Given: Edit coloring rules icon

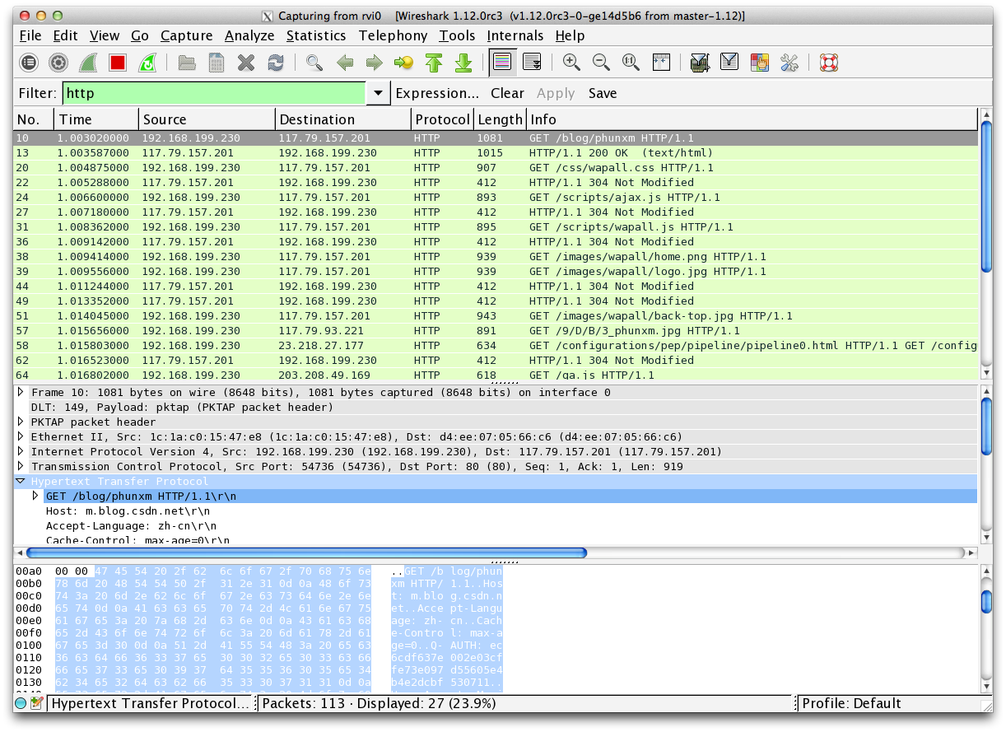Looking at the screenshot, I should click(x=759, y=63).
